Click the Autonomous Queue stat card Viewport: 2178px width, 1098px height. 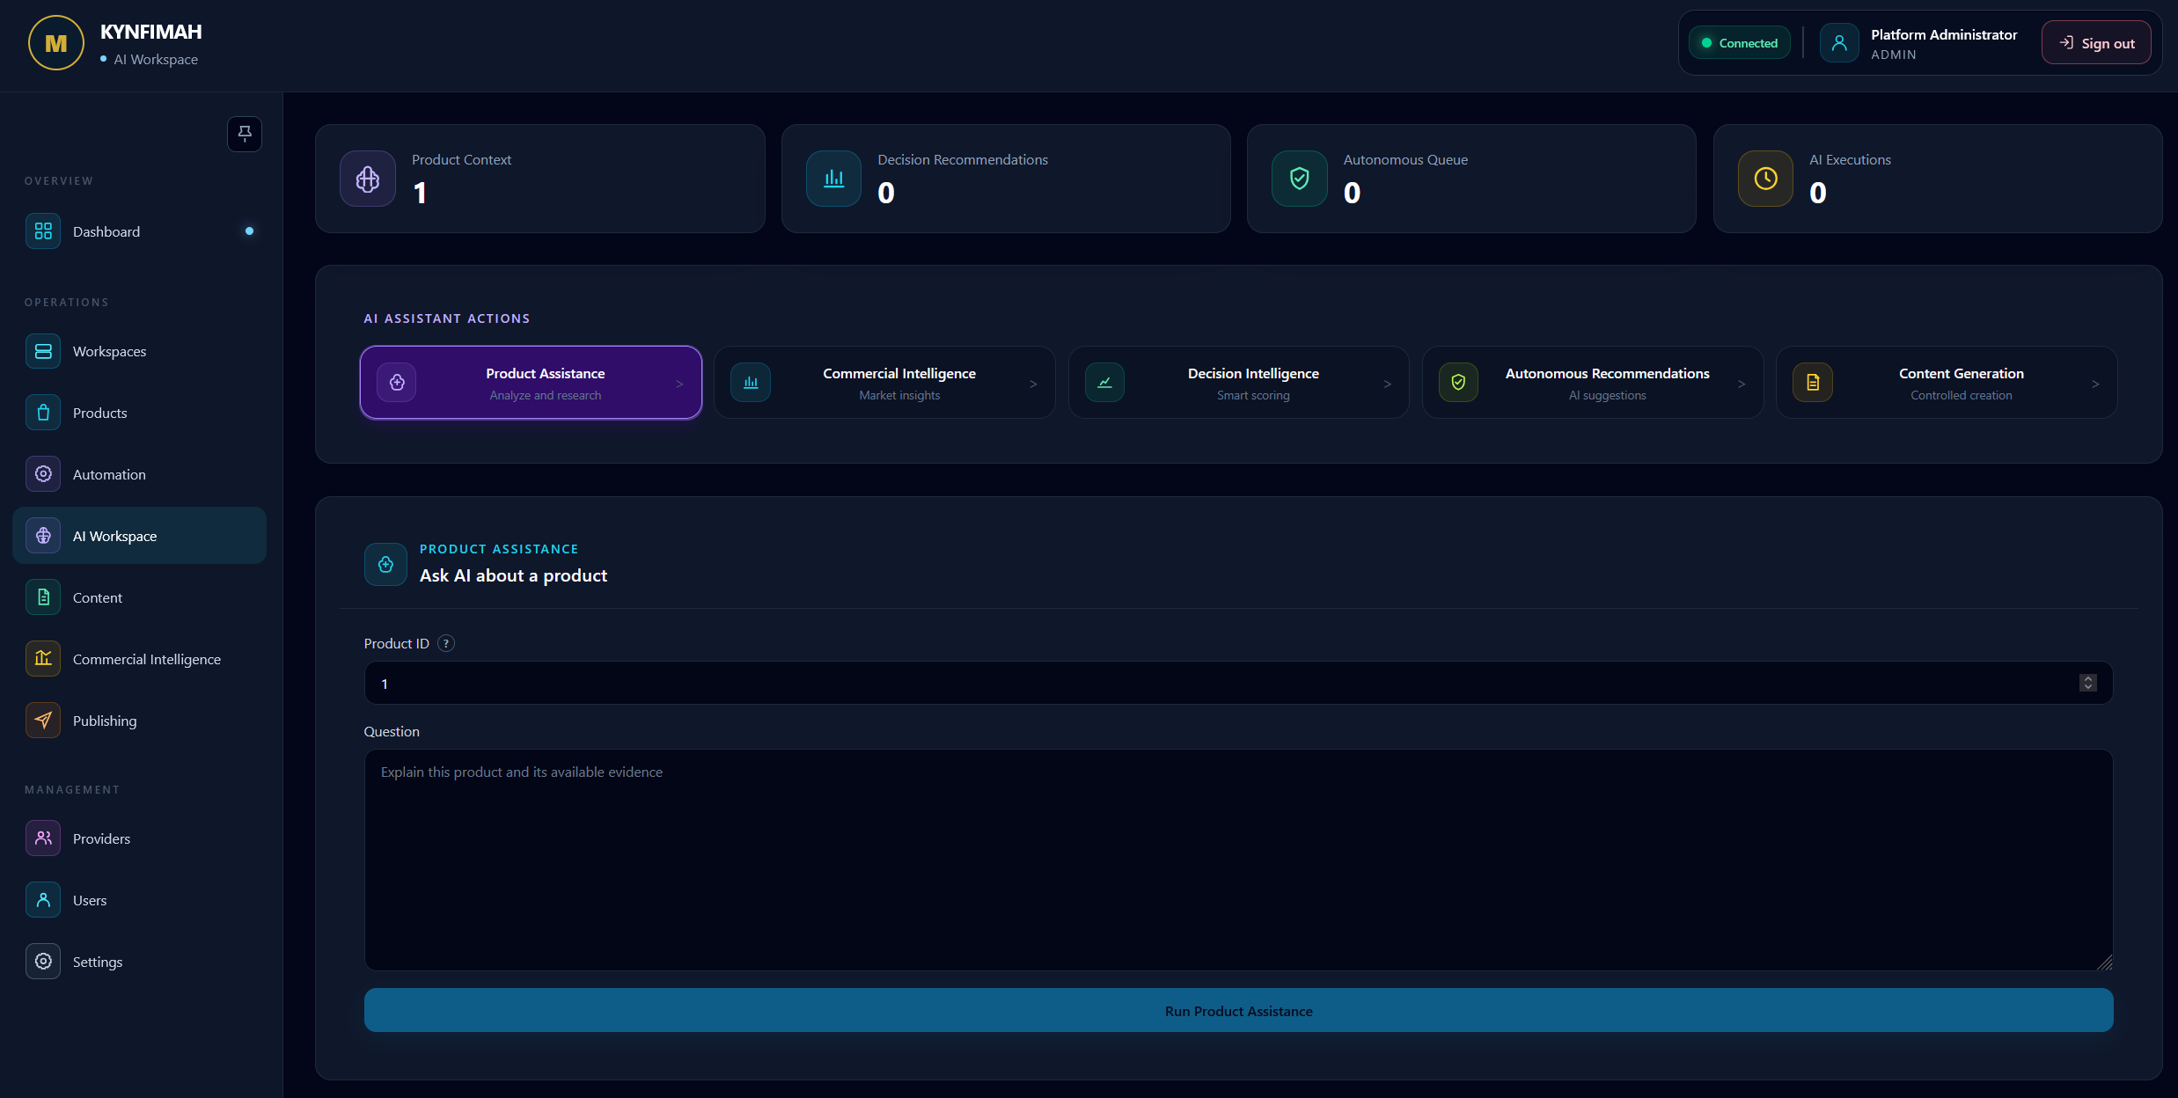(x=1471, y=179)
